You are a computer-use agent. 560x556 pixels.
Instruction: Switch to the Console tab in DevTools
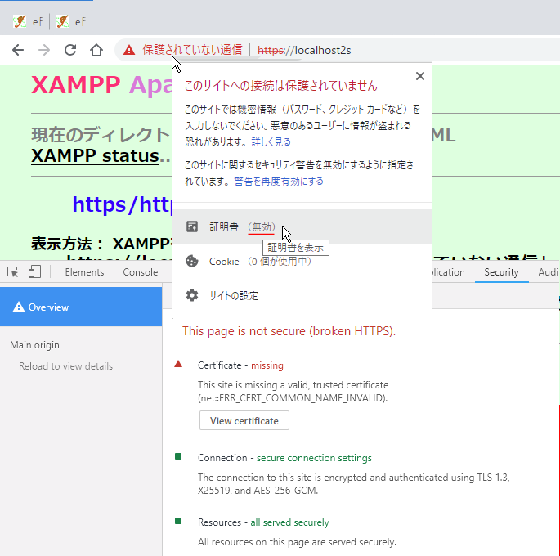coord(140,272)
